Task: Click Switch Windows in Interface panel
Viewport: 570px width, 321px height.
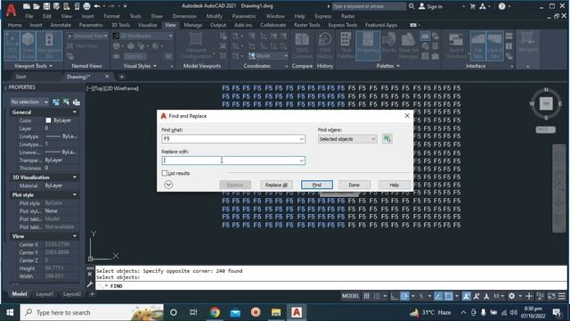Action: tap(456, 45)
